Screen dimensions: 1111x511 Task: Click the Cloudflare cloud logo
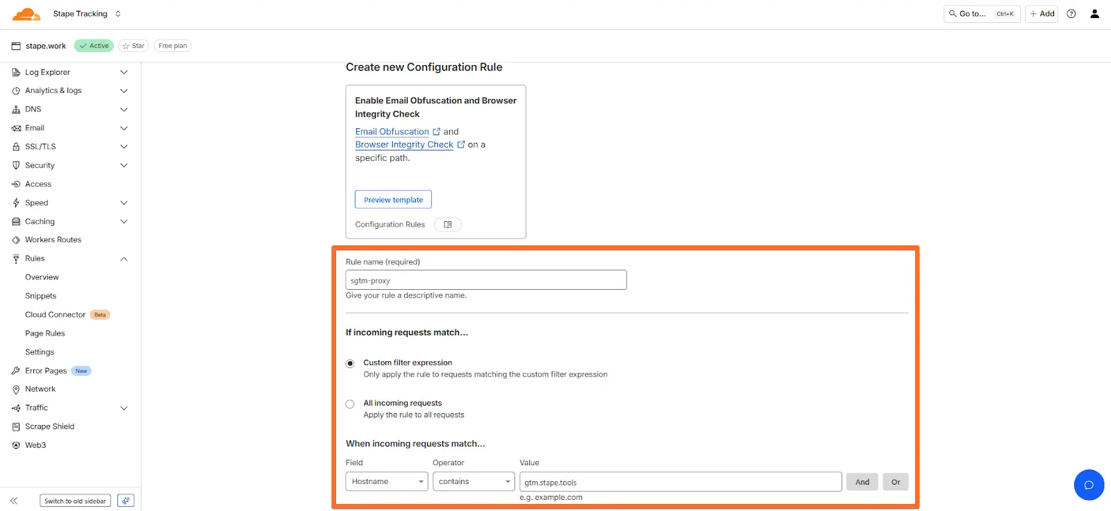click(26, 14)
